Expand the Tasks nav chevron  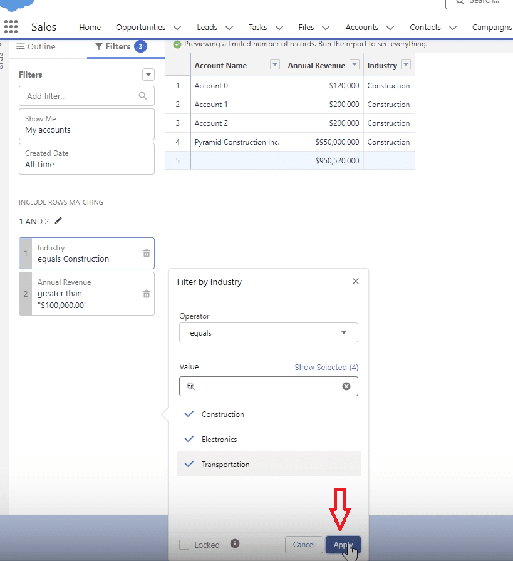[x=279, y=28]
